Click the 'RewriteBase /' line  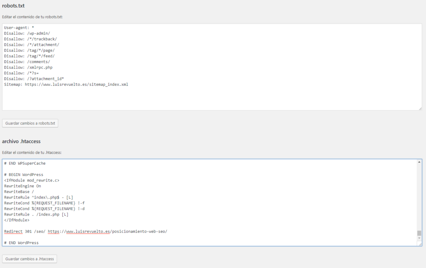pos(19,192)
